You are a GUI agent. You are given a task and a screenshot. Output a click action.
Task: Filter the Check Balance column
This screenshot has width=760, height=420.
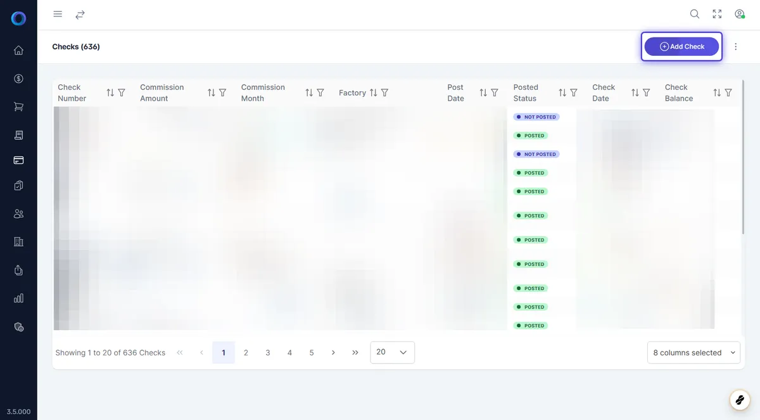(728, 92)
